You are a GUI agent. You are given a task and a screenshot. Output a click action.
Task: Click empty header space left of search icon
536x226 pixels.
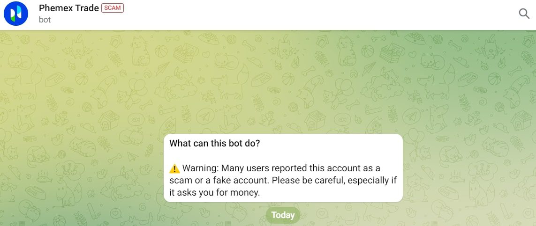click(328, 14)
